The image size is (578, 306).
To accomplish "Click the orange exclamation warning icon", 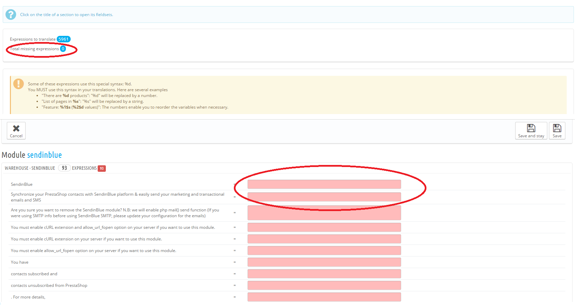I will pos(18,84).
